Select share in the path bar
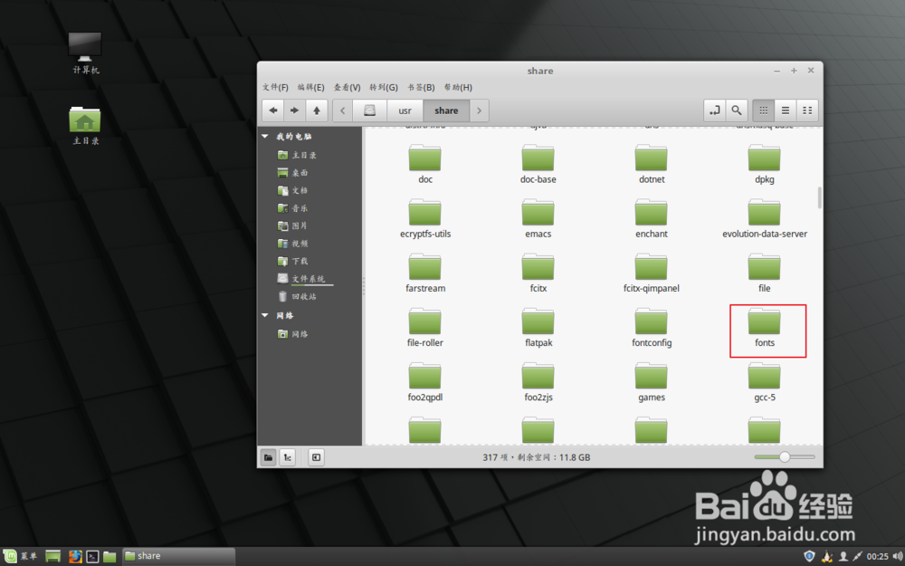This screenshot has height=566, width=905. pyautogui.click(x=446, y=110)
